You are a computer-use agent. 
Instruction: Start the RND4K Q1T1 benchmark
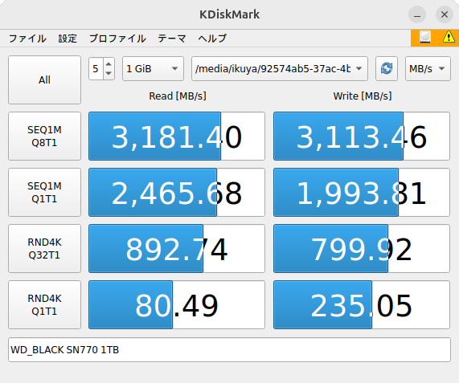pyautogui.click(x=44, y=304)
